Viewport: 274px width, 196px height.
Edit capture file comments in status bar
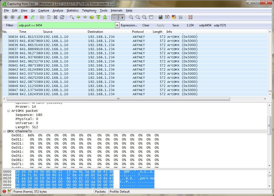[9, 191]
